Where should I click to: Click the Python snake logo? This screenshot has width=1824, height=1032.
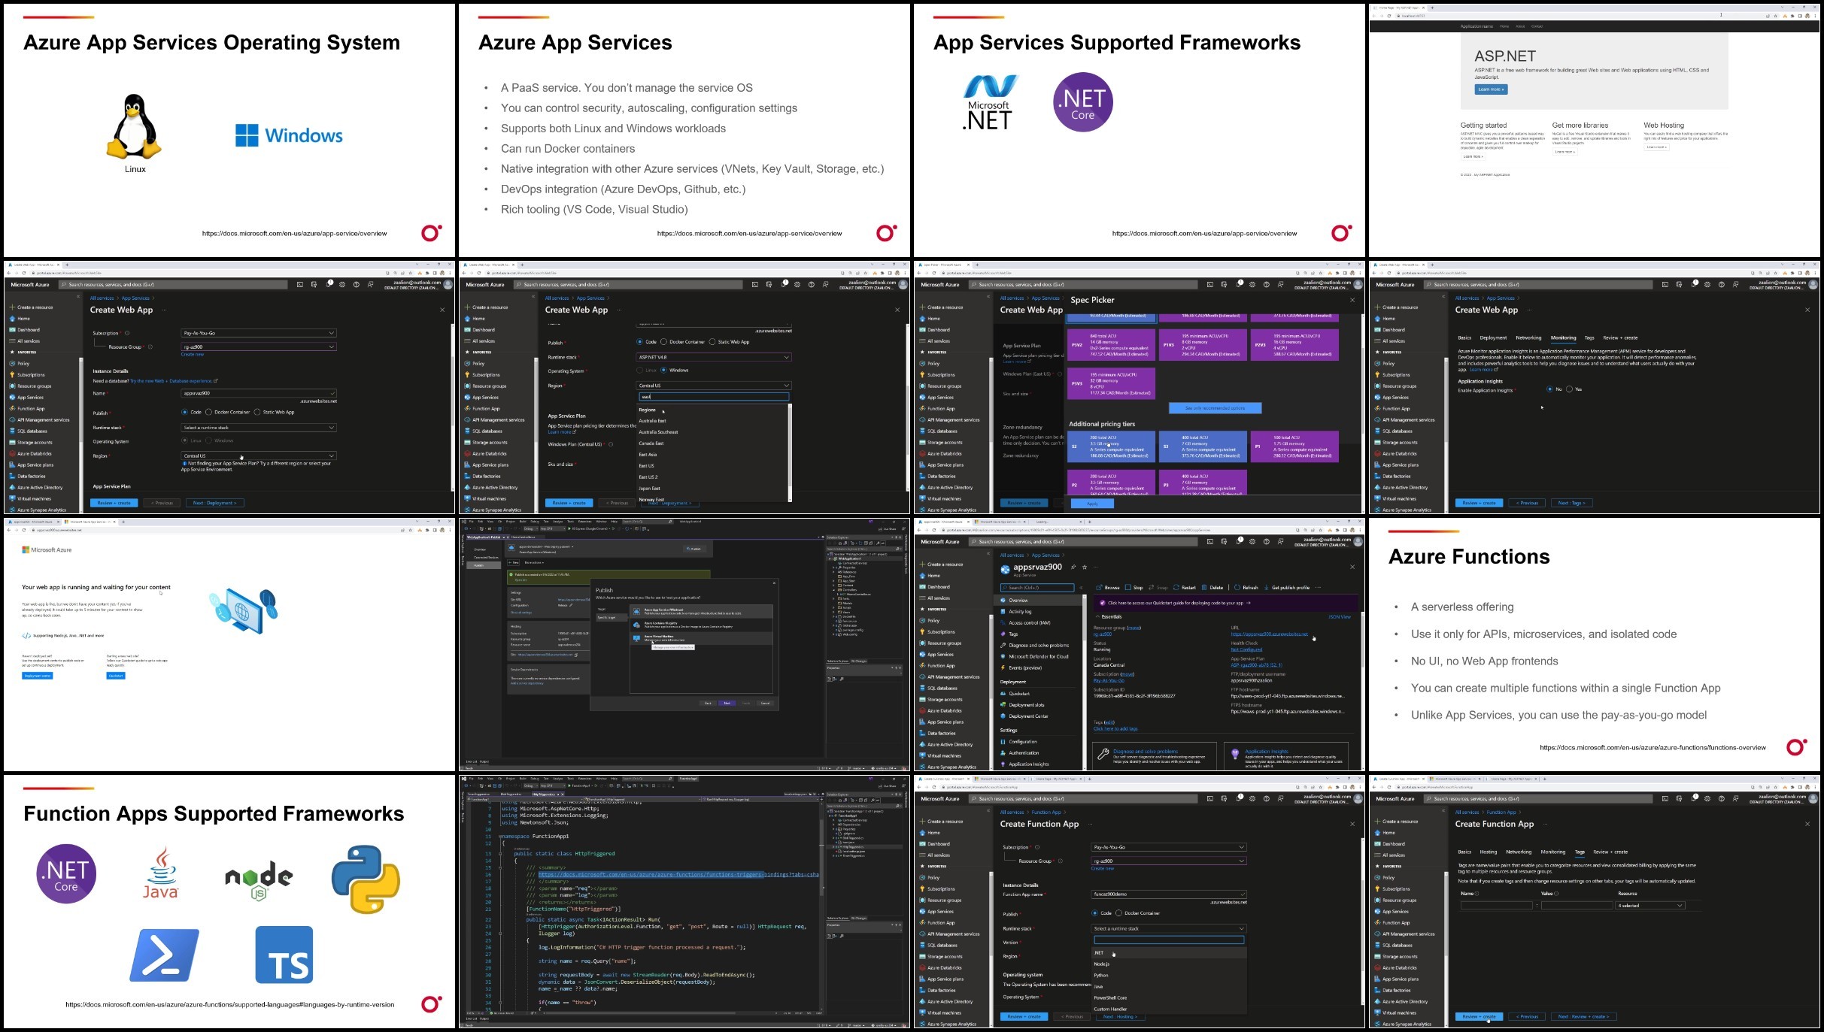pyautogui.click(x=366, y=879)
